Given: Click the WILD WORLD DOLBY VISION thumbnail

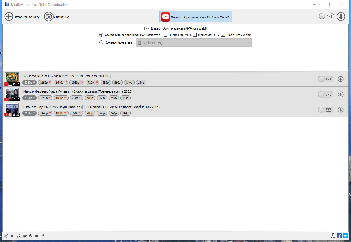Looking at the screenshot, I should (12, 79).
